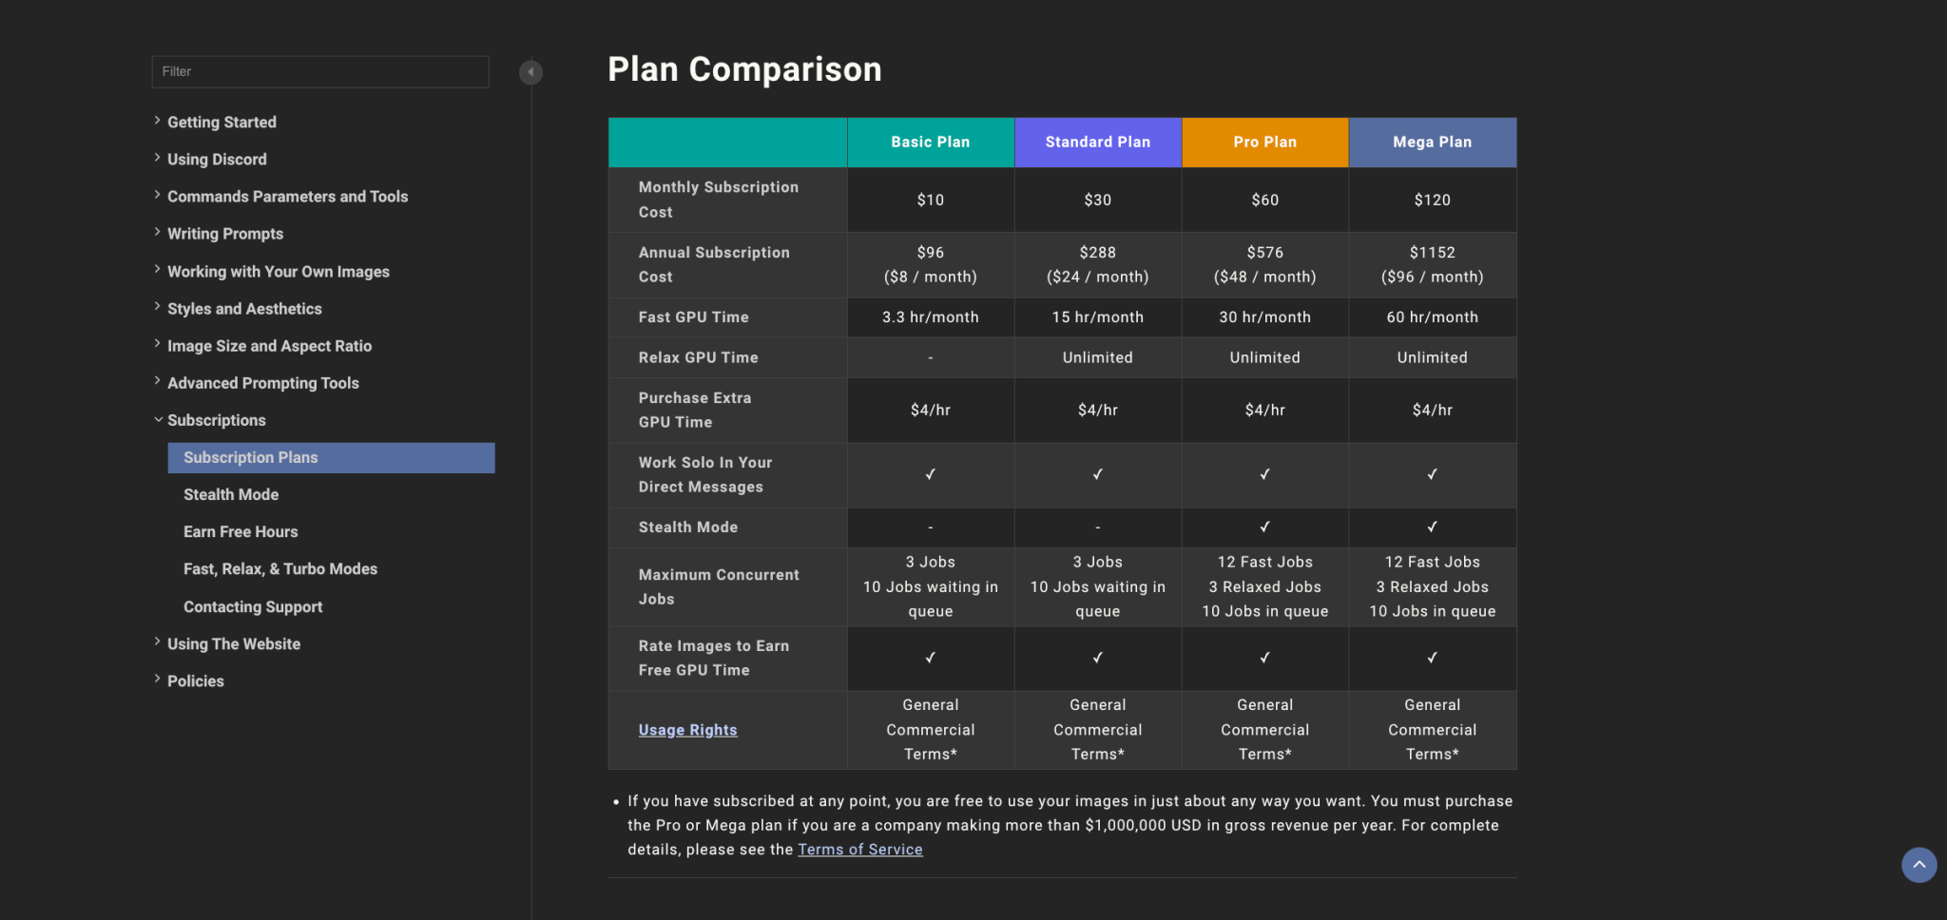This screenshot has height=920, width=1947.
Task: Click the Usage Rights link
Action: (687, 730)
